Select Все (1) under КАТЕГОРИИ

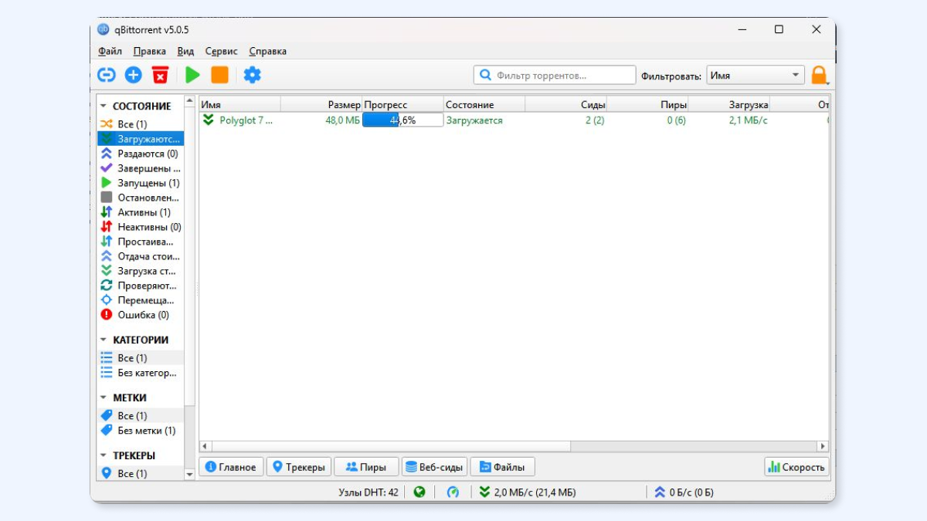click(141, 358)
